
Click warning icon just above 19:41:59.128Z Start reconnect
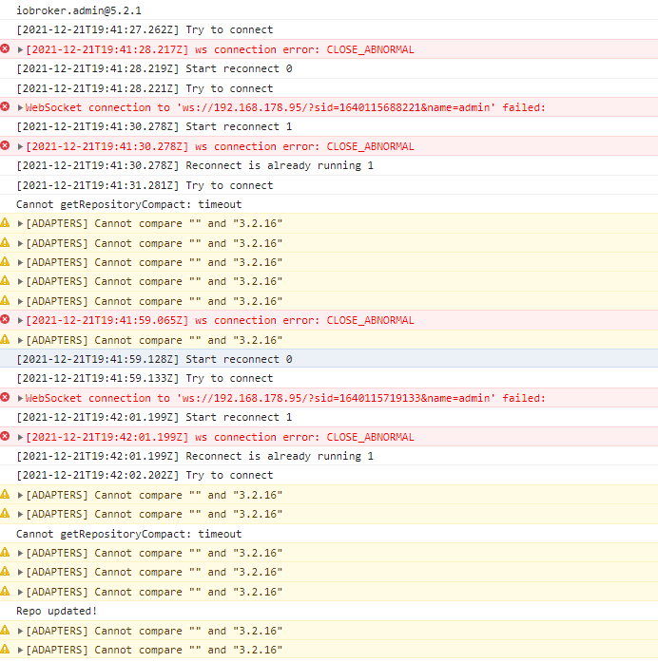point(5,339)
